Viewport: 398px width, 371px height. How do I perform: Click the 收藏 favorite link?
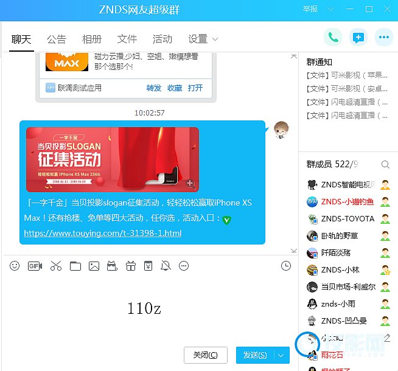click(x=175, y=88)
